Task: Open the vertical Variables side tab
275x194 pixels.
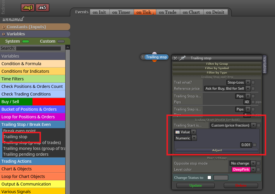Action: (264, 65)
